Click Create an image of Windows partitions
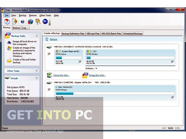 pyautogui.click(x=24, y=52)
